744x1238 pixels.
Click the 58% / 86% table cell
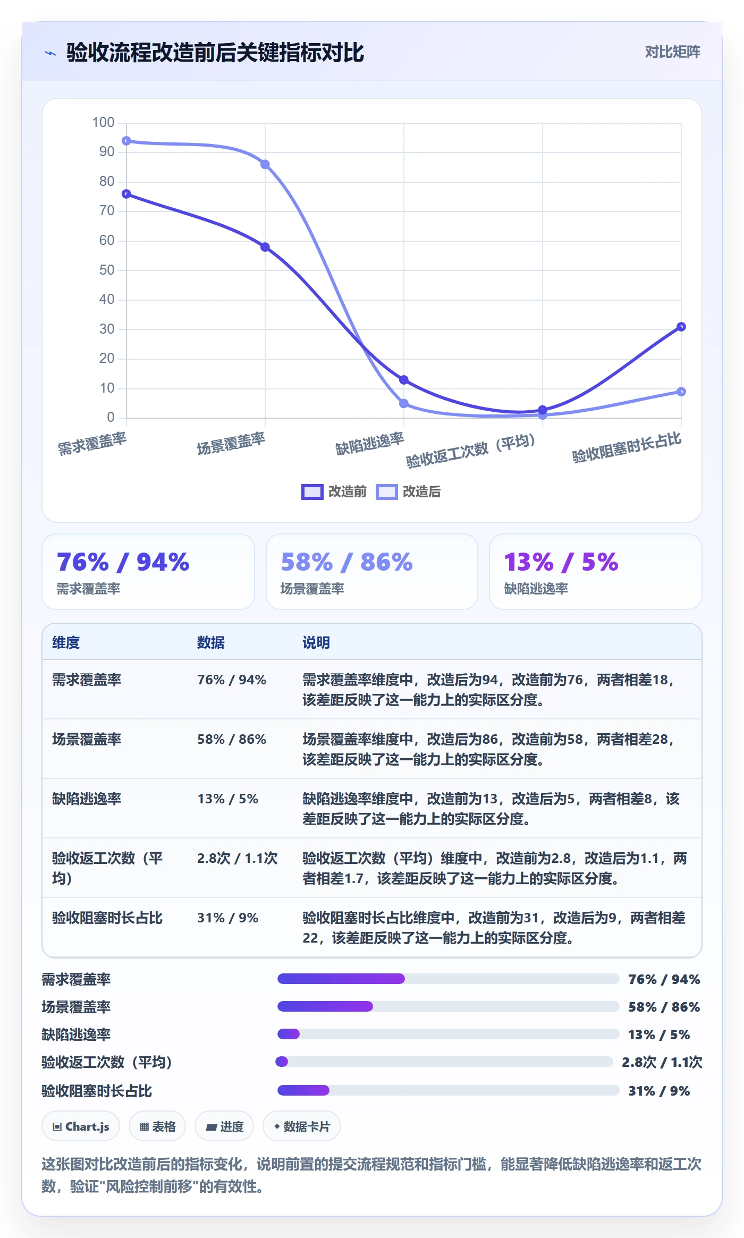[232, 739]
